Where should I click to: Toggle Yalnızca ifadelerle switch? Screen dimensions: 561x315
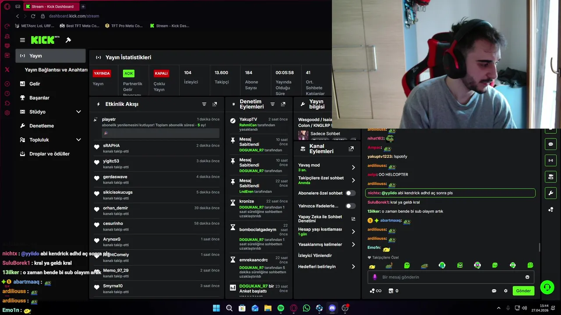[350, 206]
